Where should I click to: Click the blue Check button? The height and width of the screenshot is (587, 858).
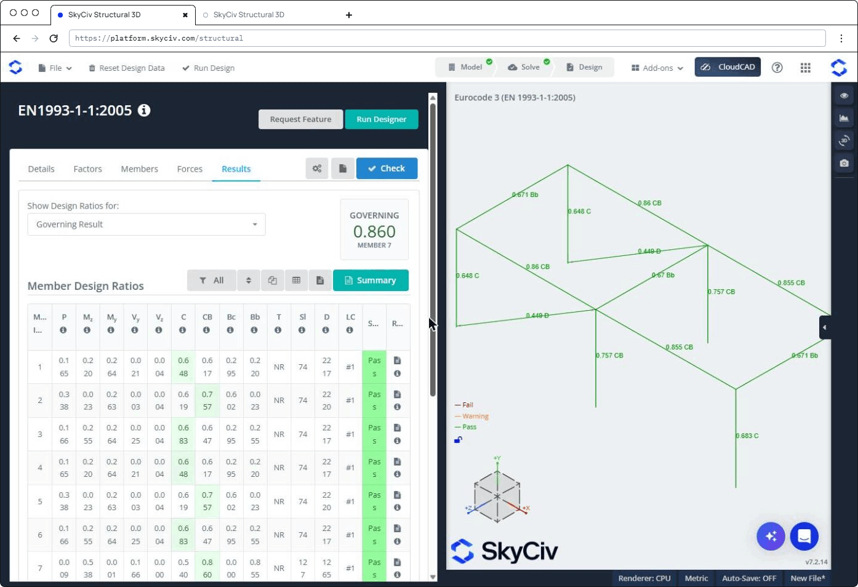pyautogui.click(x=387, y=169)
